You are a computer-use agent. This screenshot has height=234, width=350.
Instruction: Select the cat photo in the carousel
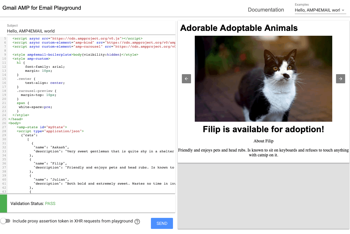[x=263, y=79]
